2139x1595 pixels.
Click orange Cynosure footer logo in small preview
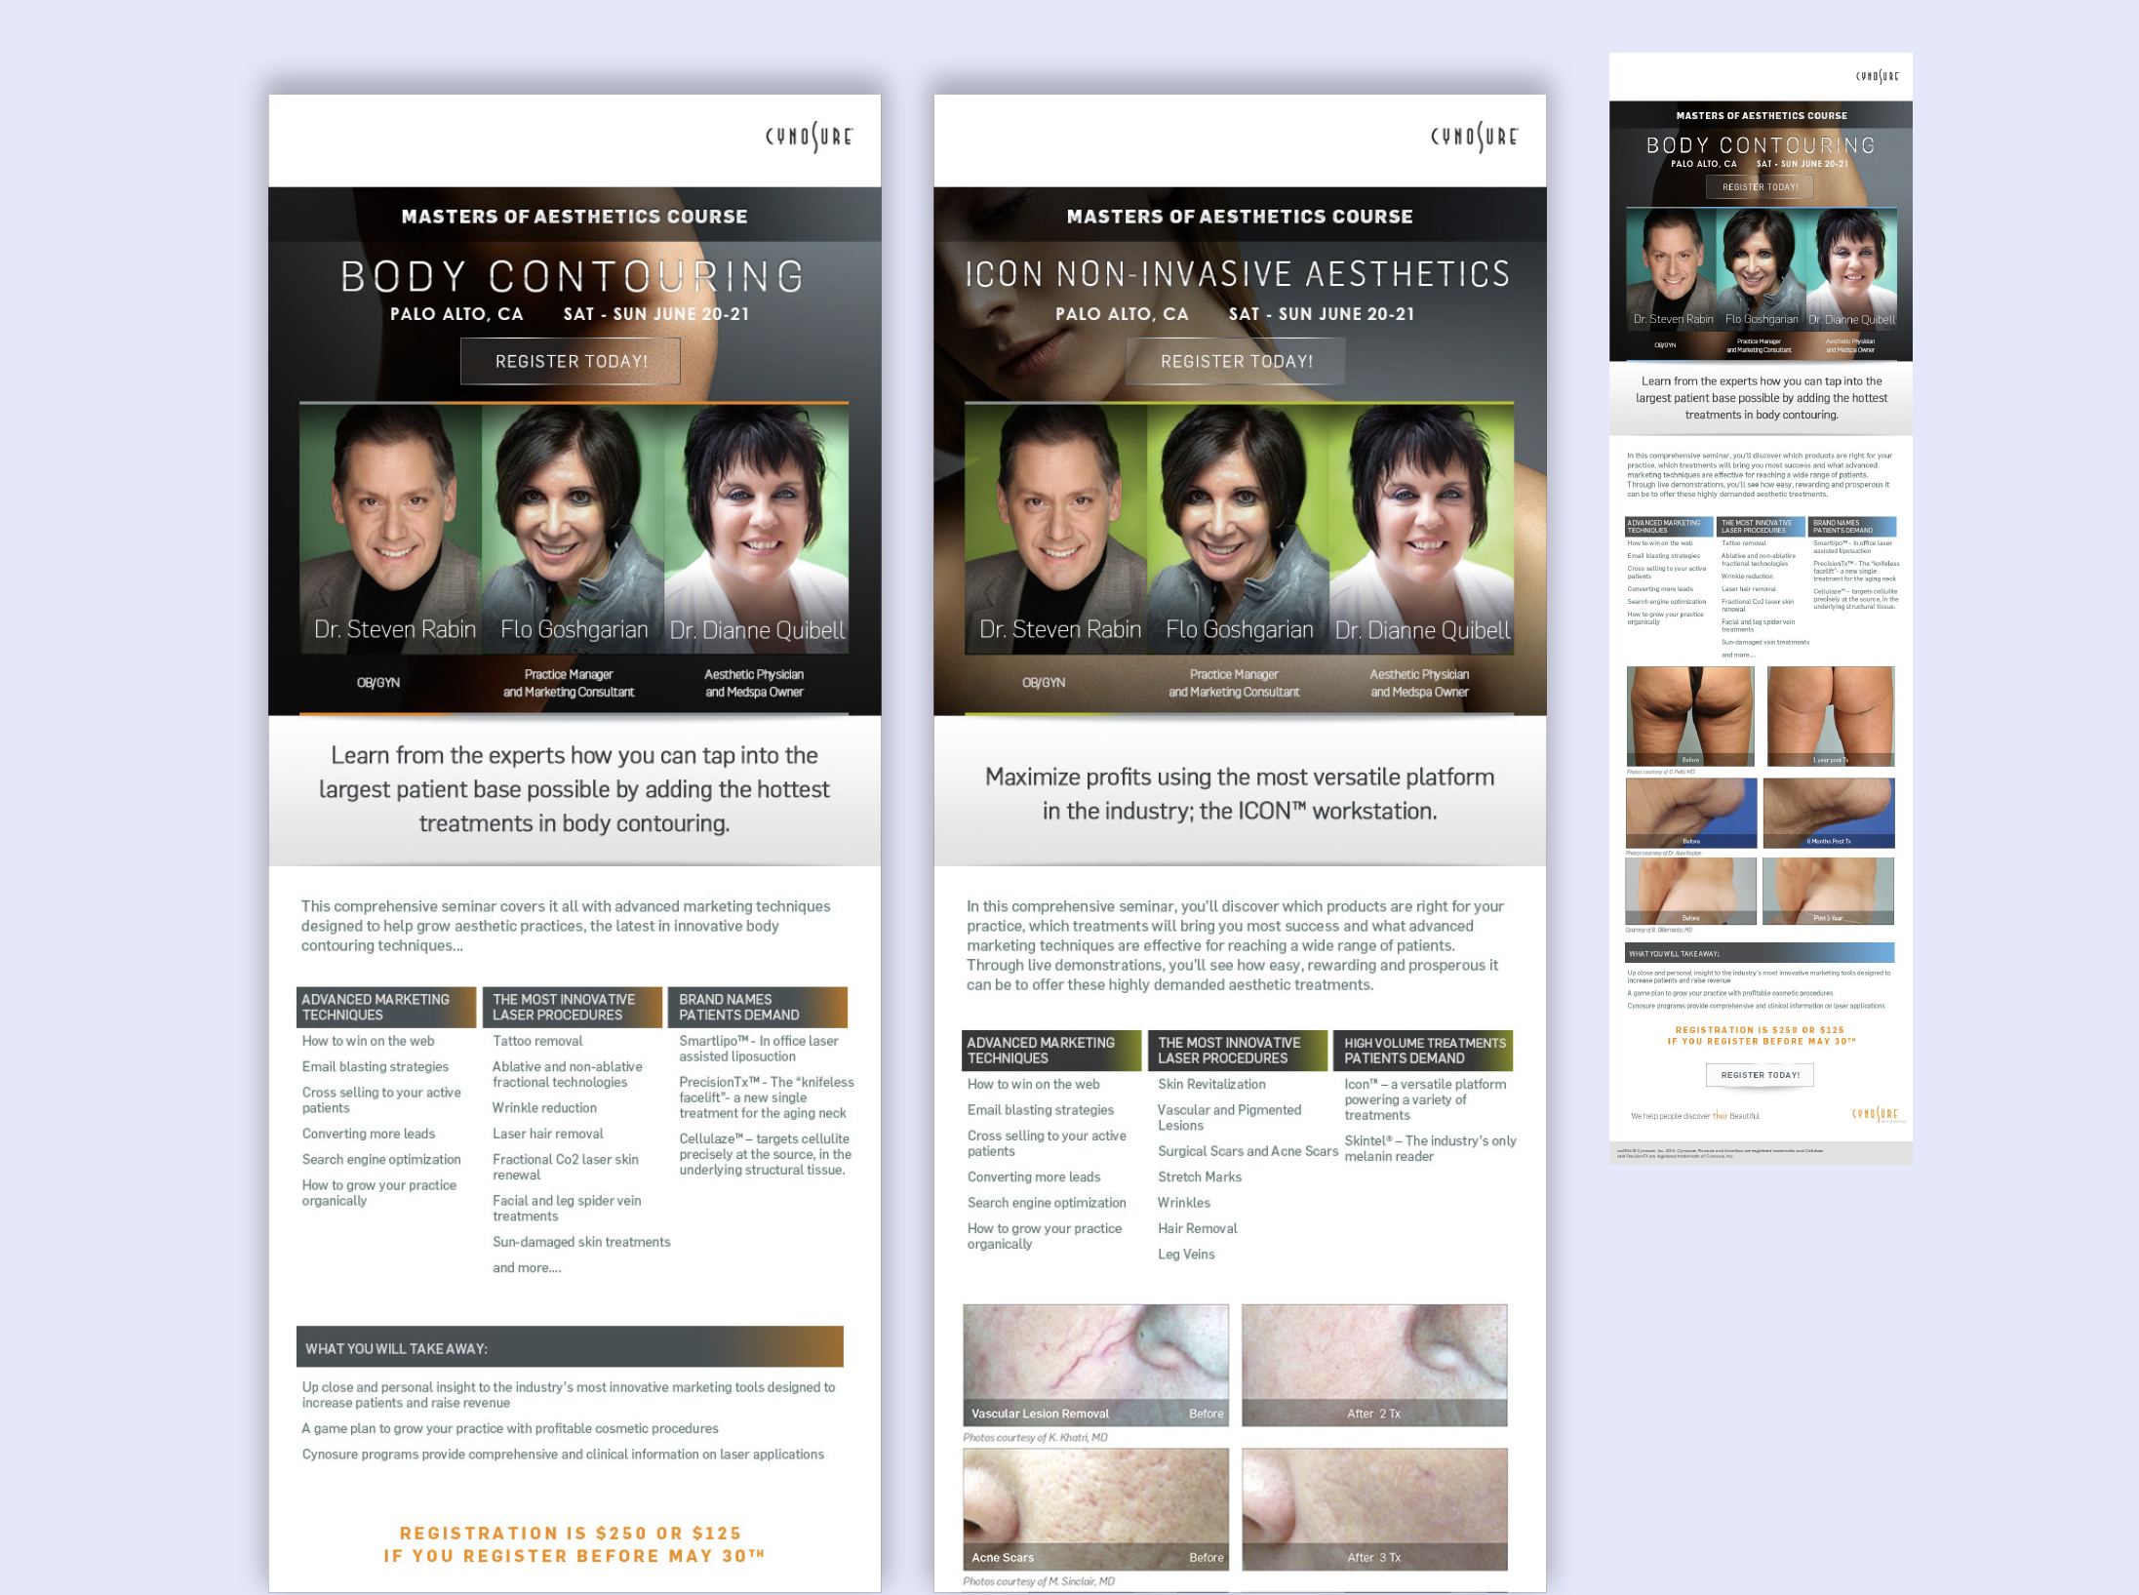[1876, 1114]
